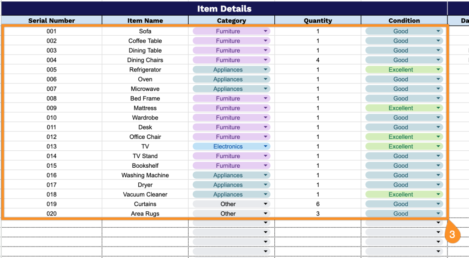Select the Item Name column header
Screen dimensions: 469x258
(x=145, y=21)
